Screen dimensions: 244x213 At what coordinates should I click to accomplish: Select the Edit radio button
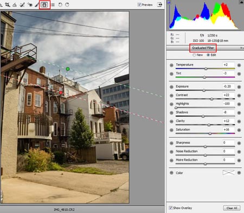click(x=208, y=55)
